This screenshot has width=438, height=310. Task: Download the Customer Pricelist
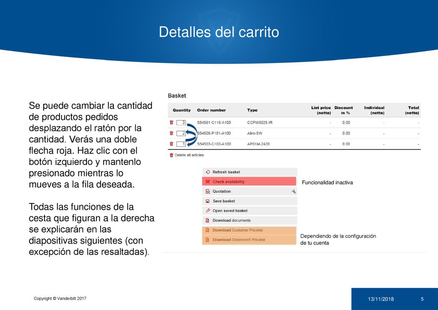(x=249, y=230)
